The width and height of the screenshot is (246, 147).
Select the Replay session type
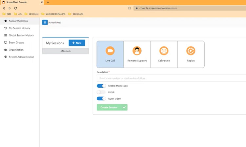click(191, 54)
